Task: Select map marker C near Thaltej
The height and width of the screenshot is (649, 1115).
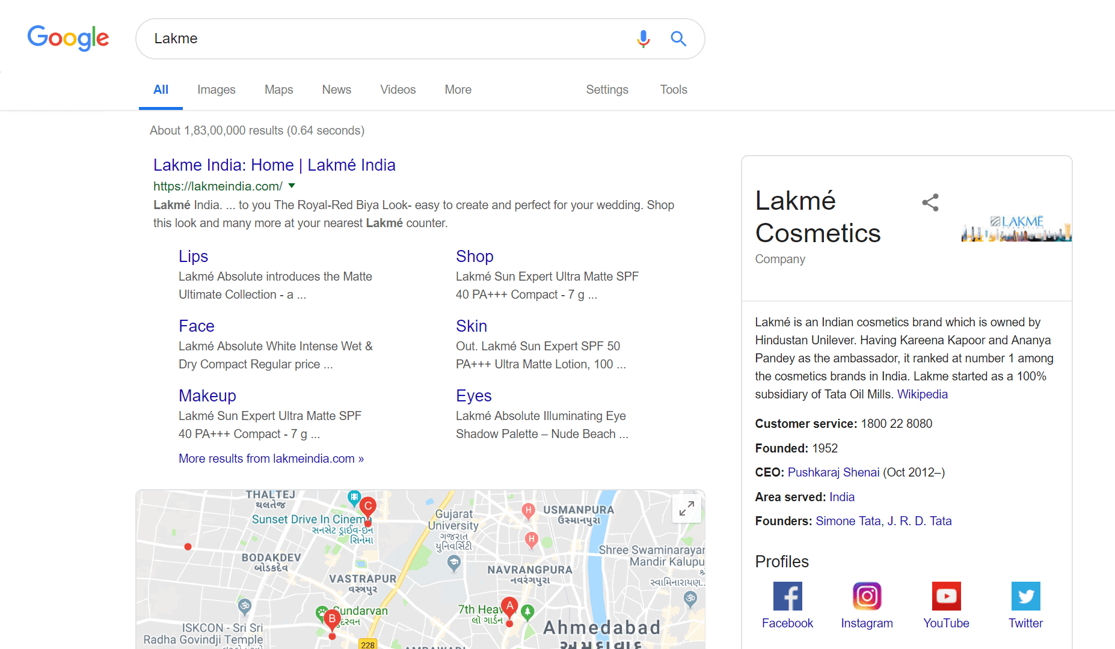Action: [x=368, y=507]
